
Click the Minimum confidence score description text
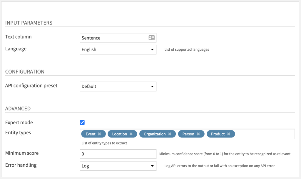point(225,154)
